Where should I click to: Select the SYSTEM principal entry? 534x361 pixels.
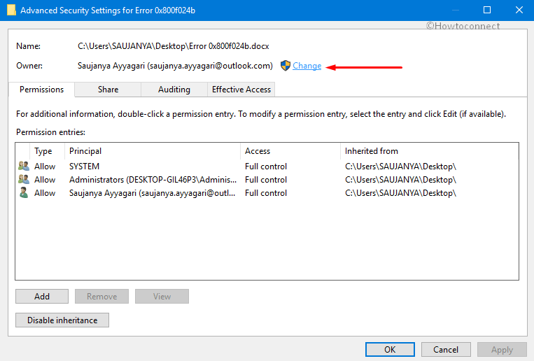pos(84,167)
